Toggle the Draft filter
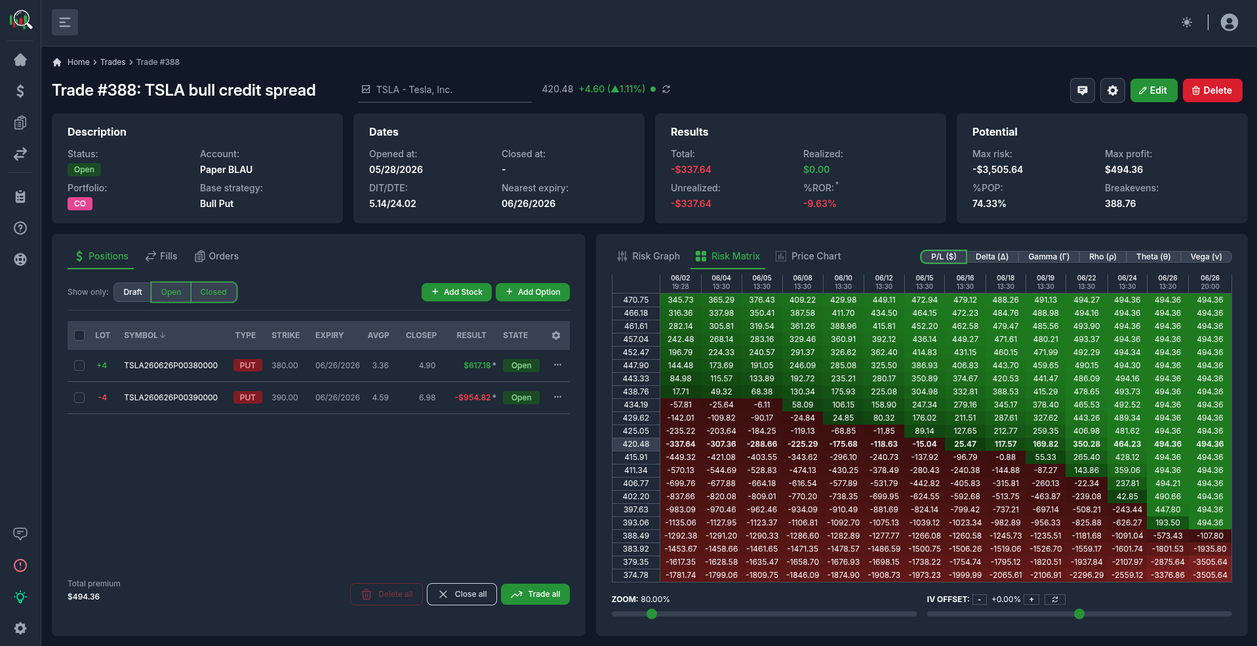The height and width of the screenshot is (646, 1257). 132,292
